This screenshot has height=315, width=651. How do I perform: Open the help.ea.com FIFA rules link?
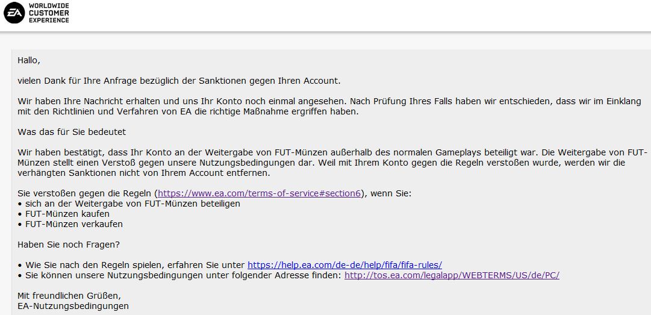coord(344,265)
